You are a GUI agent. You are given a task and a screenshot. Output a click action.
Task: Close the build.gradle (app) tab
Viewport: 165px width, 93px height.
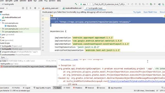104,8
